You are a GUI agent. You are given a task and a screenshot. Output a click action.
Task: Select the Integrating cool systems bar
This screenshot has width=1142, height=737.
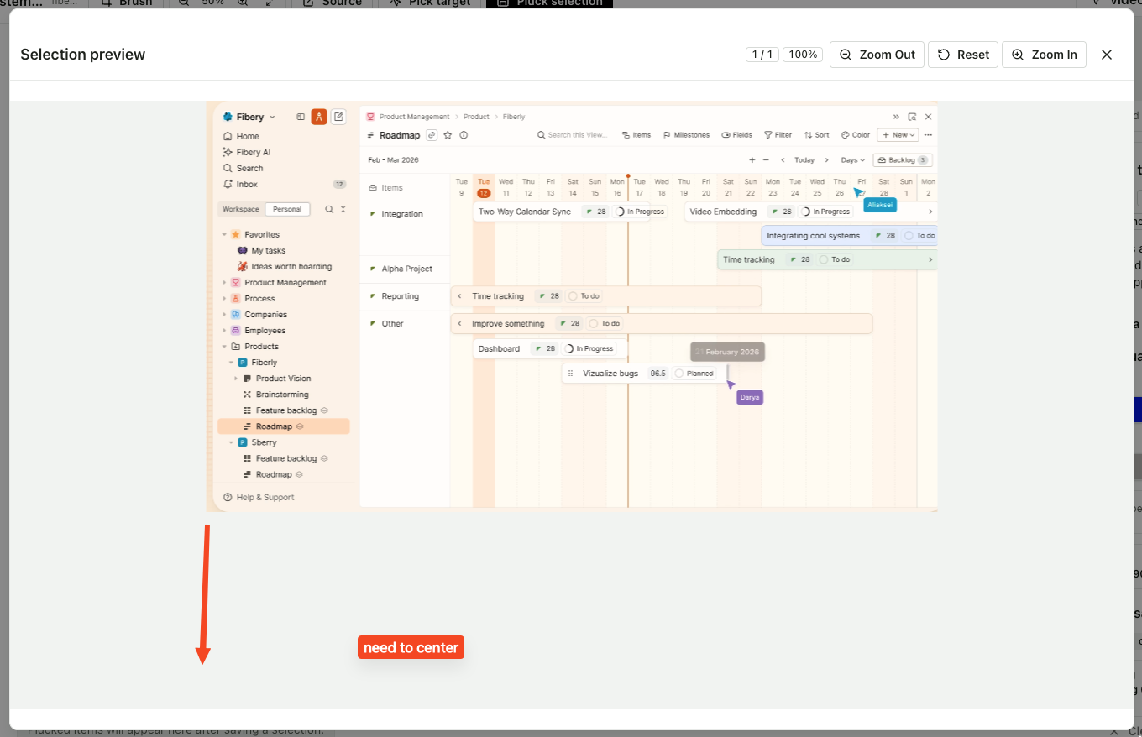(x=849, y=236)
